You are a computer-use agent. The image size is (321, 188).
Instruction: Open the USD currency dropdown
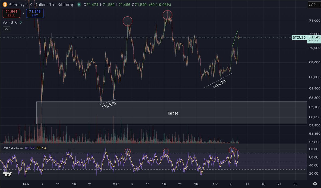tap(314, 5)
